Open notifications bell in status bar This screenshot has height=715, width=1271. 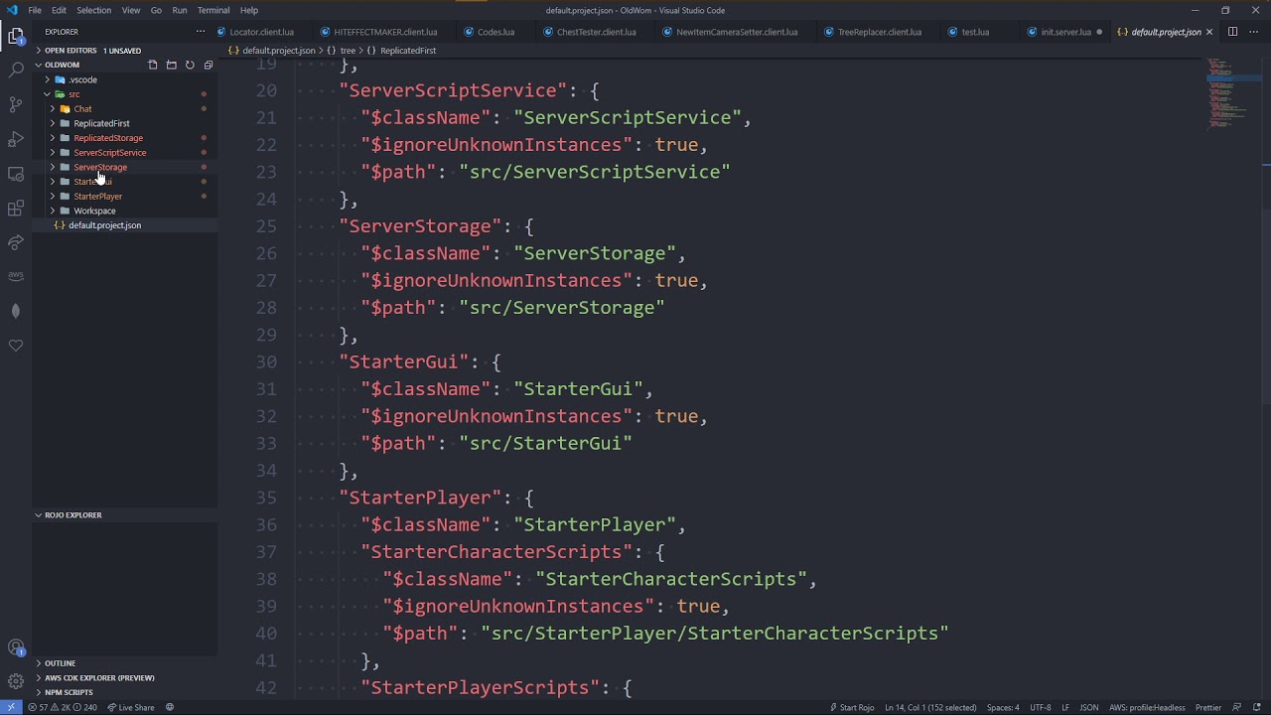1255,708
